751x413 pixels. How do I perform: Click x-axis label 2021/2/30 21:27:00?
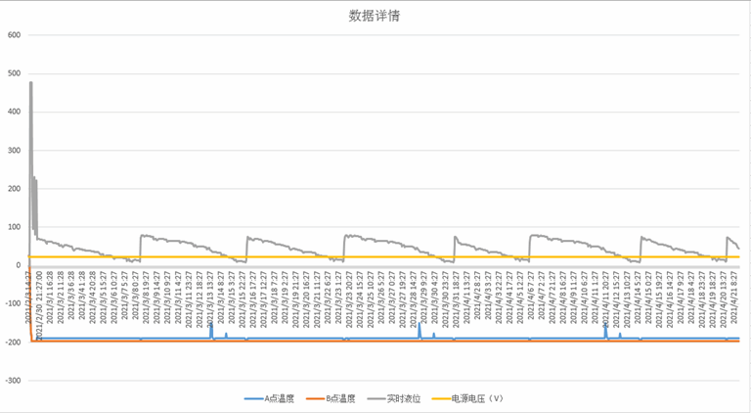(x=39, y=306)
